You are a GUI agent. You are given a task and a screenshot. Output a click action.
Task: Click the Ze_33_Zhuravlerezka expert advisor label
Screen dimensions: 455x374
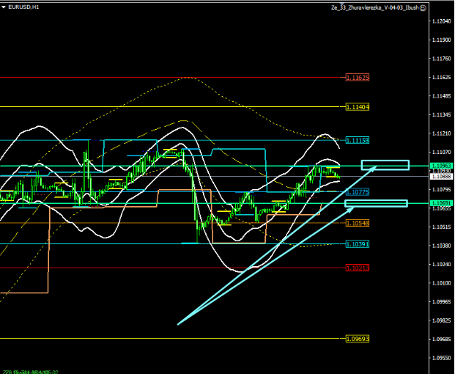(374, 7)
